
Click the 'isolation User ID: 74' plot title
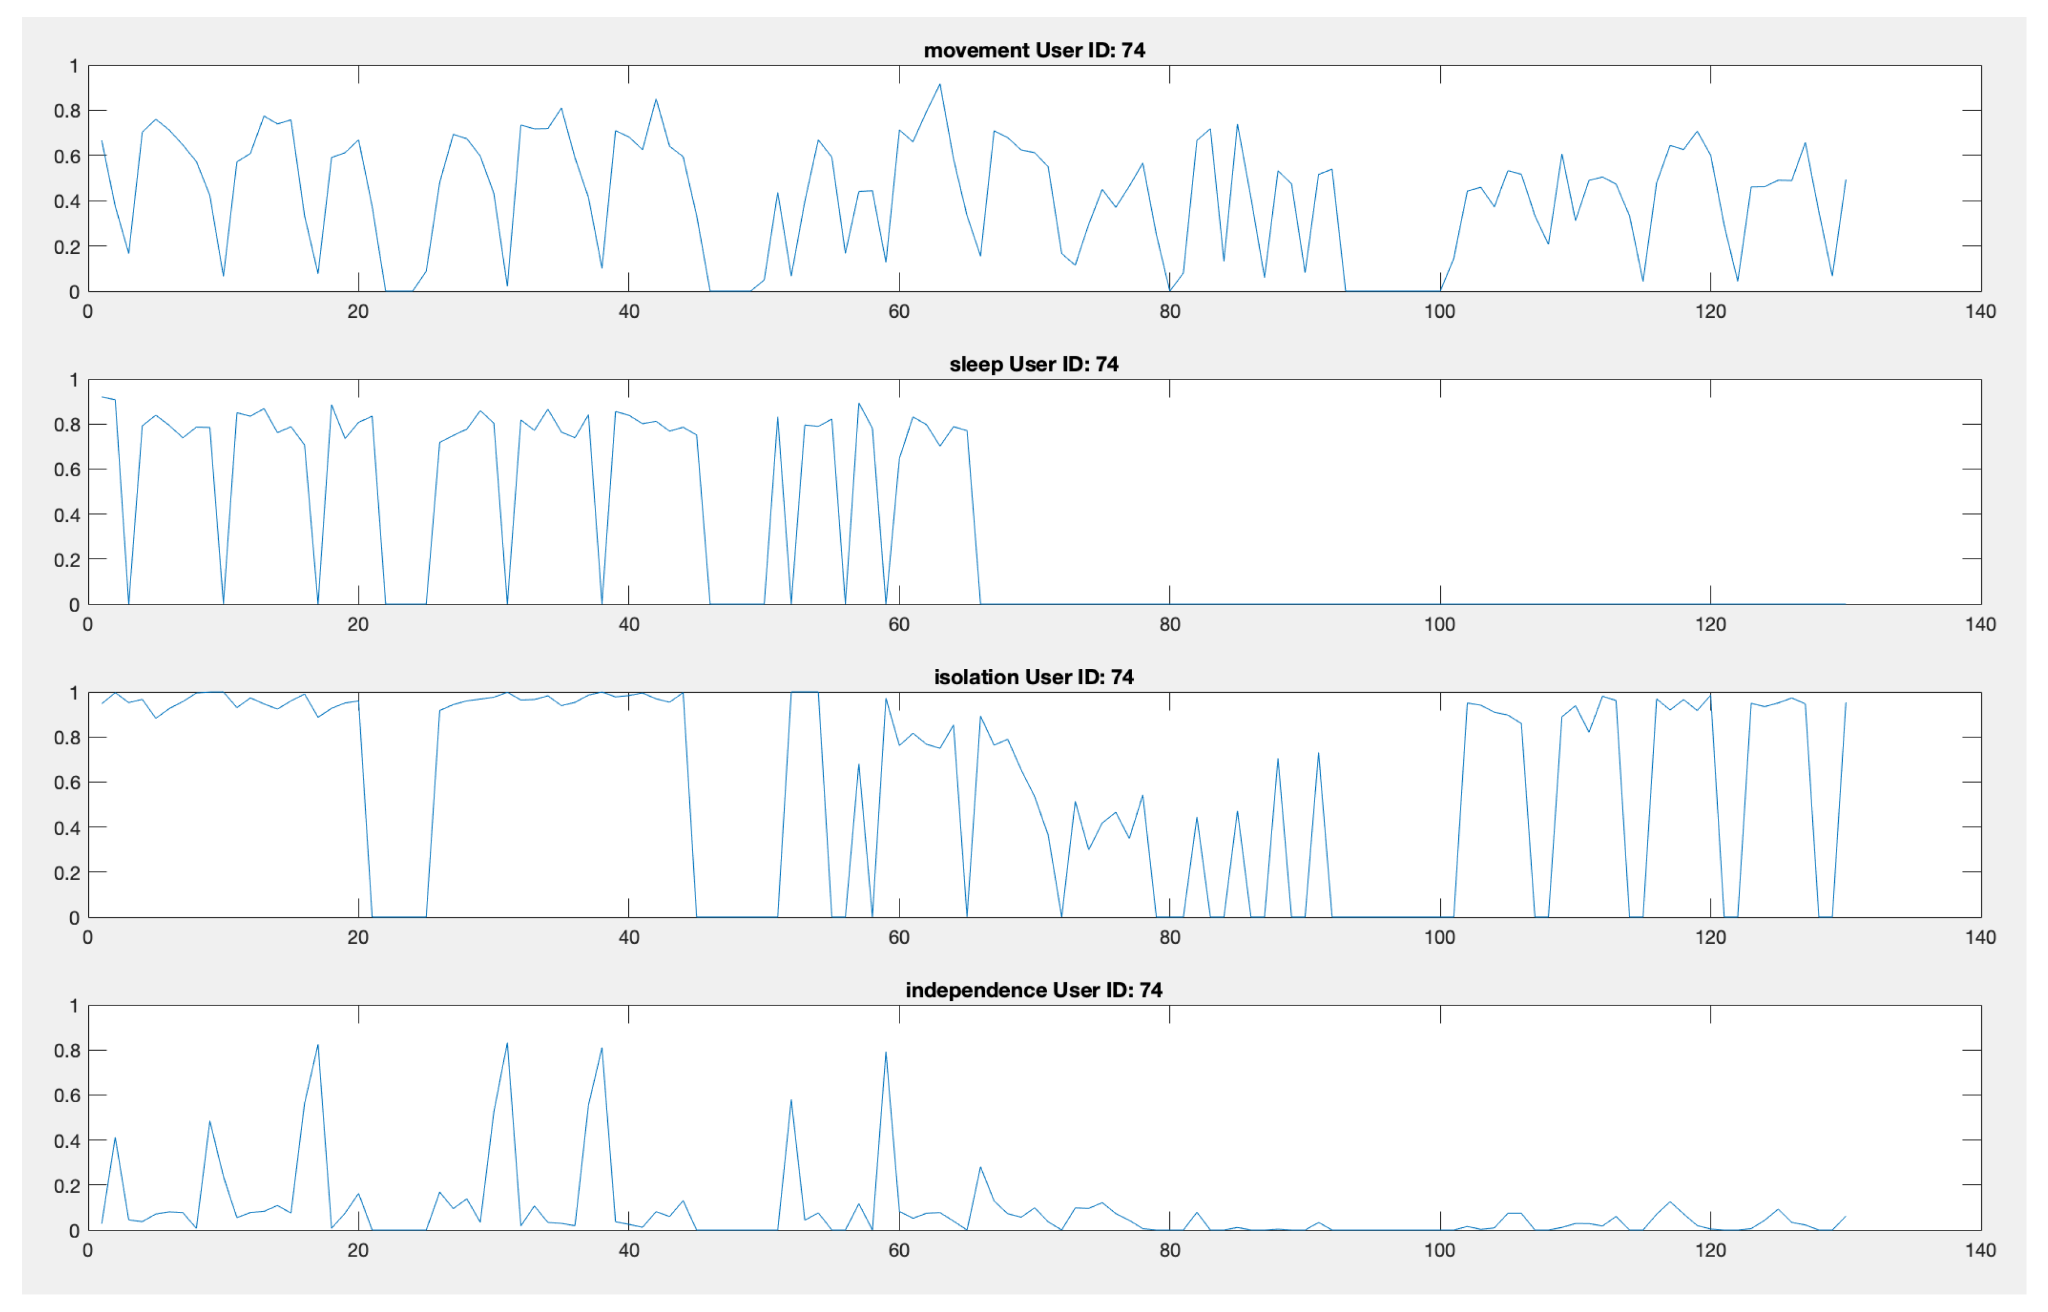coord(1034,676)
